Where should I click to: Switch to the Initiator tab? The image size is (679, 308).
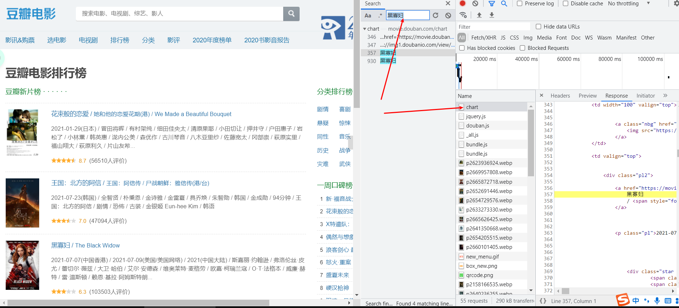[x=646, y=96]
